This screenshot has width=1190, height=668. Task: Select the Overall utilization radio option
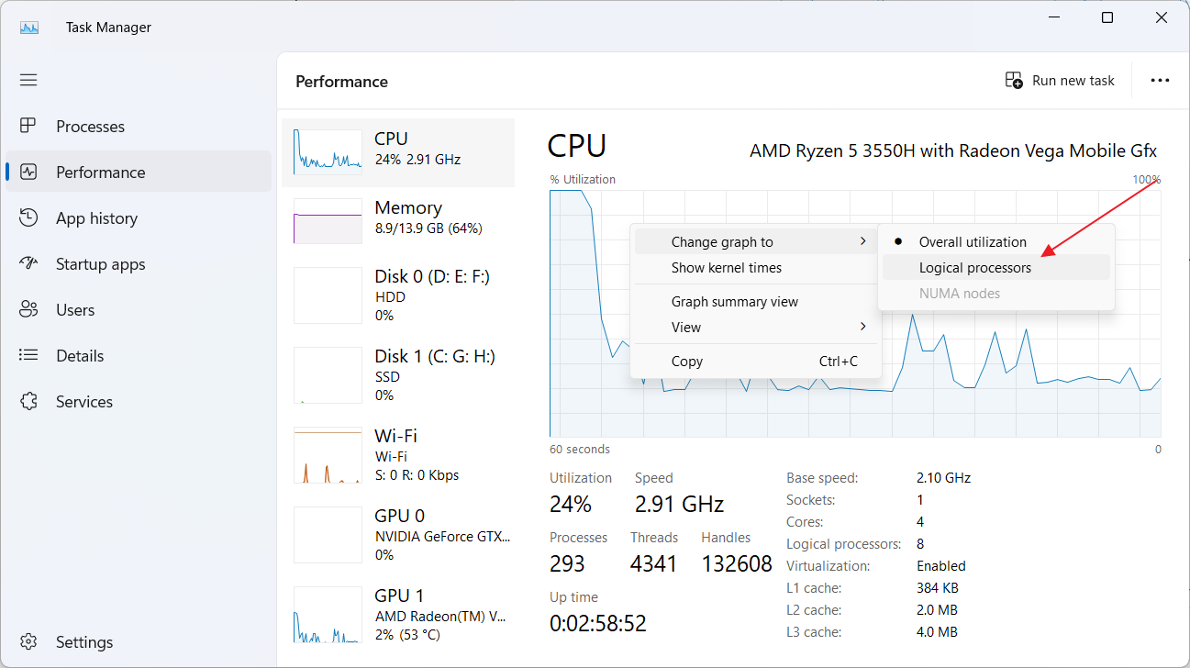click(973, 241)
